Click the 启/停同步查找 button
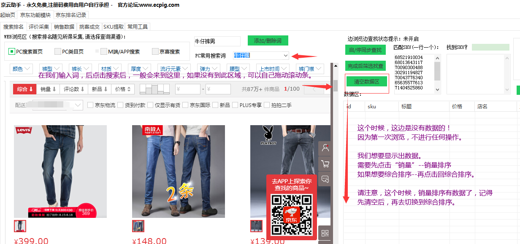Viewport: 520px width, 244px height. (366, 50)
